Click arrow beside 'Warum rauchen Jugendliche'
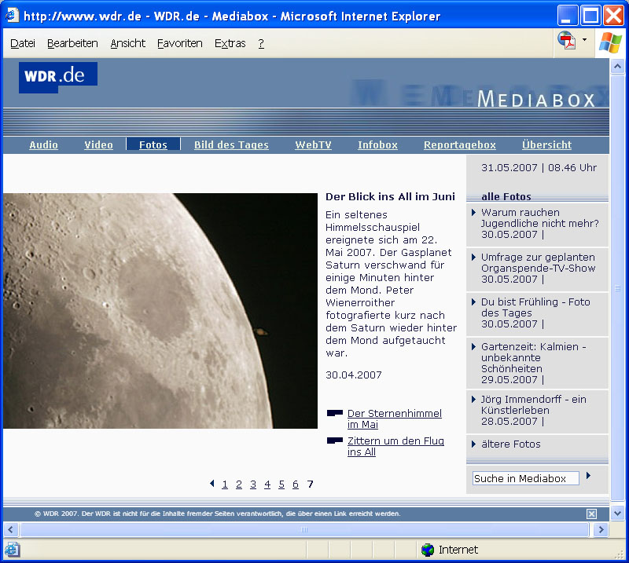The width and height of the screenshot is (629, 563). coord(473,212)
